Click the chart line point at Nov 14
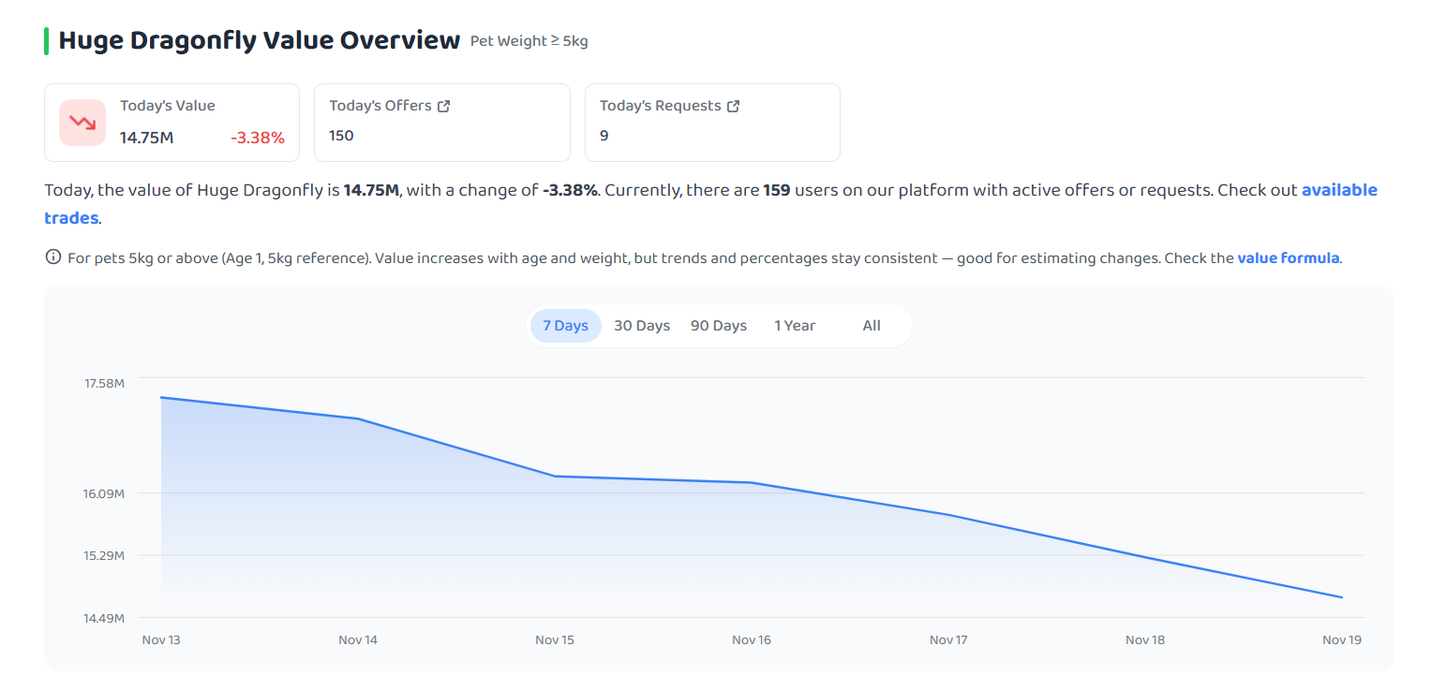Image resolution: width=1431 pixels, height=690 pixels. point(358,418)
